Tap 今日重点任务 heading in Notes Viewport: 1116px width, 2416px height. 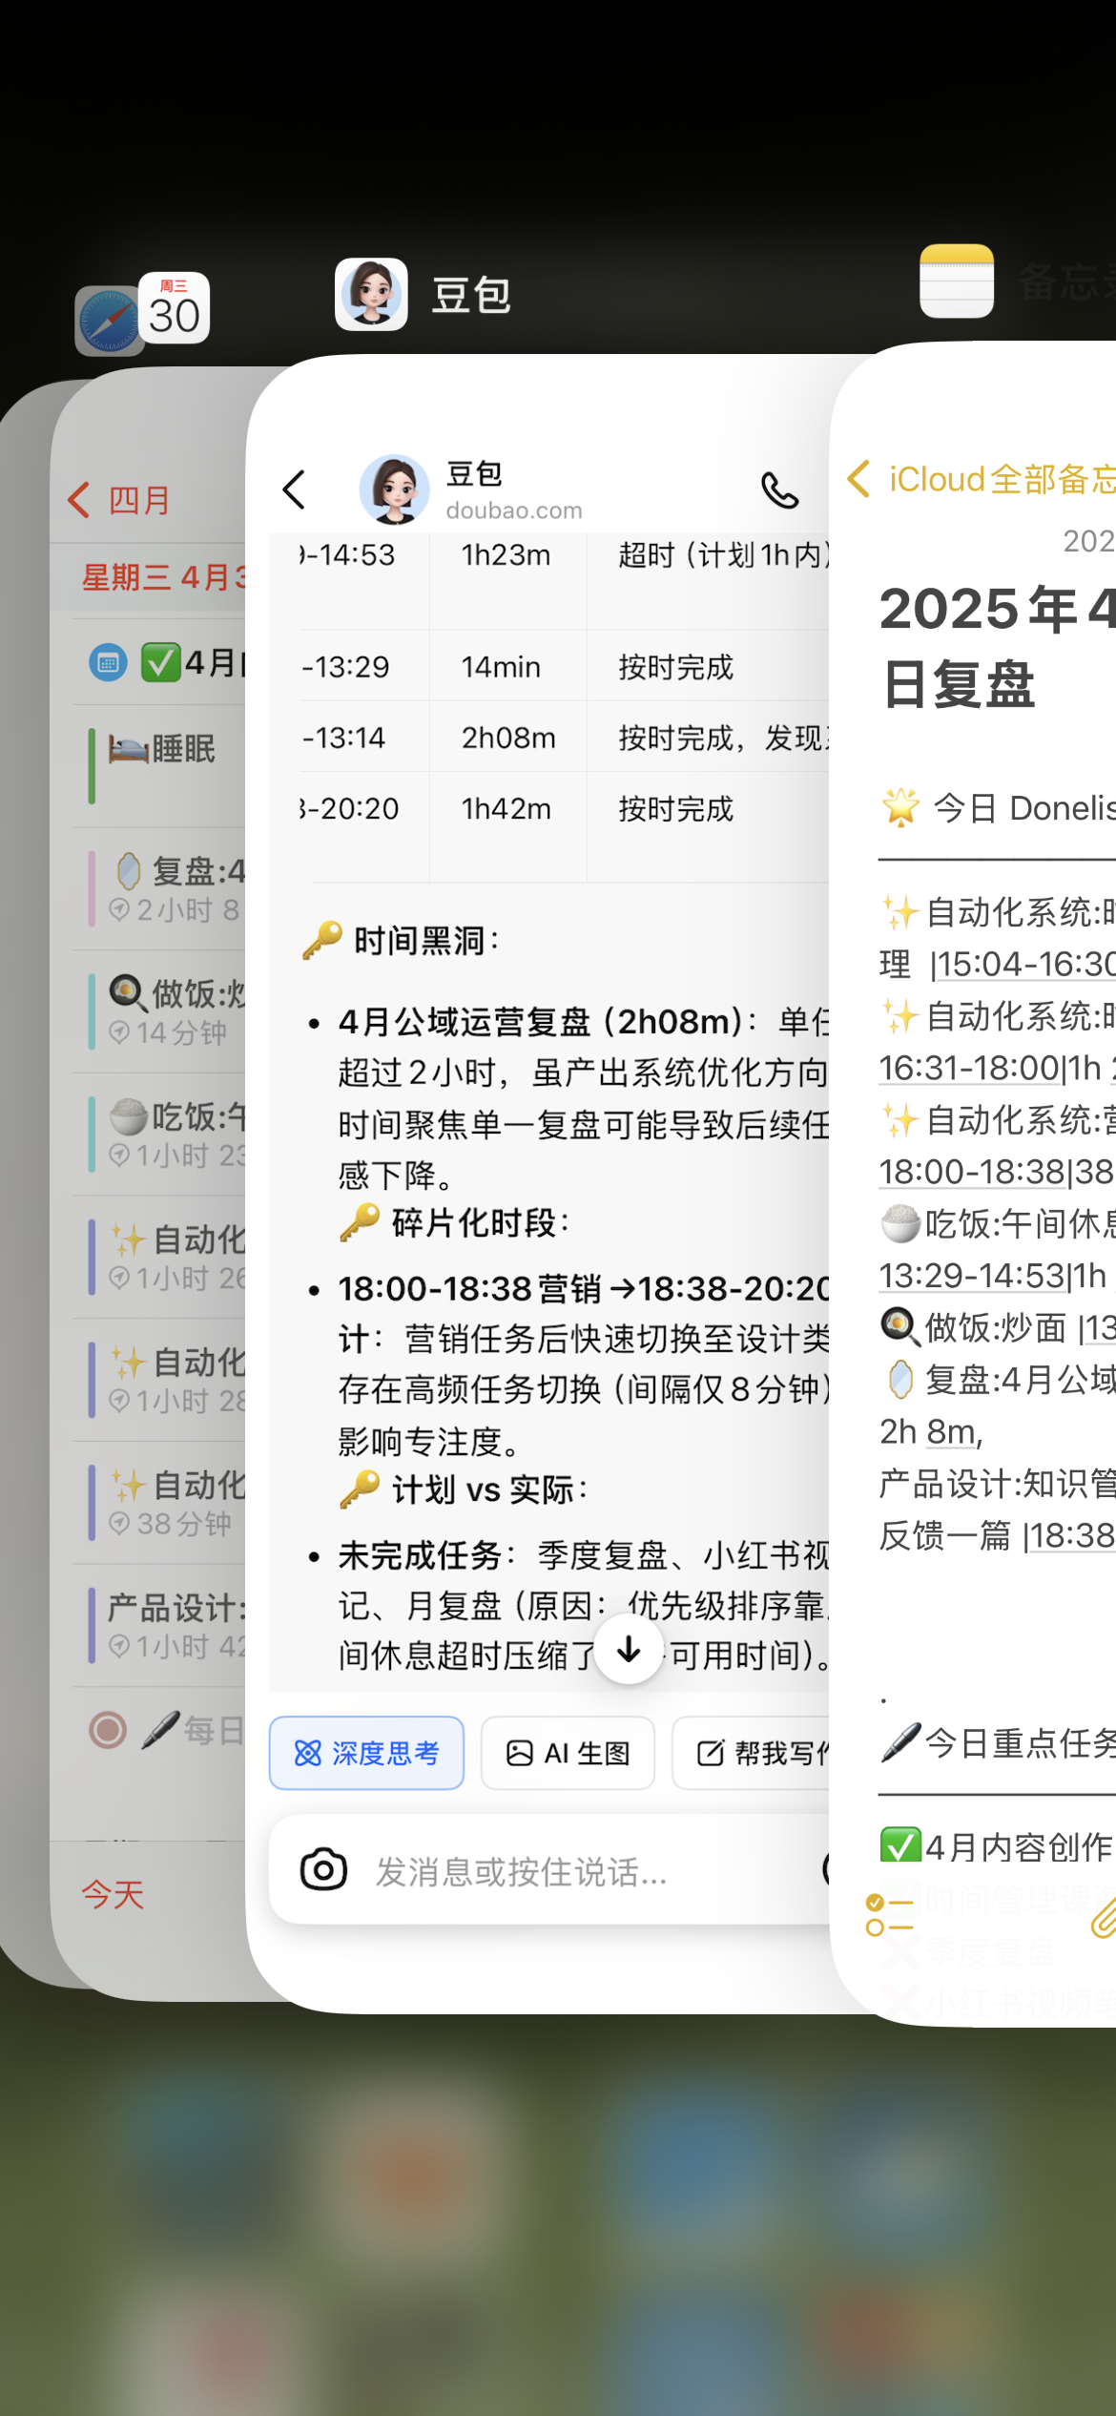coord(999,1743)
